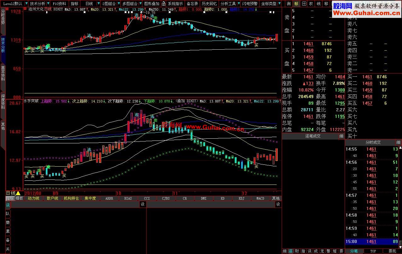Click the 备 side icon
Image resolution: width=402 pixels, height=254 pixels.
(8, 240)
